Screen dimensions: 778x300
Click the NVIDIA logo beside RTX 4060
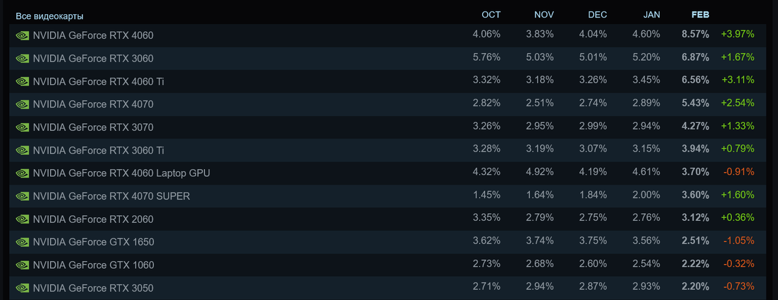23,35
